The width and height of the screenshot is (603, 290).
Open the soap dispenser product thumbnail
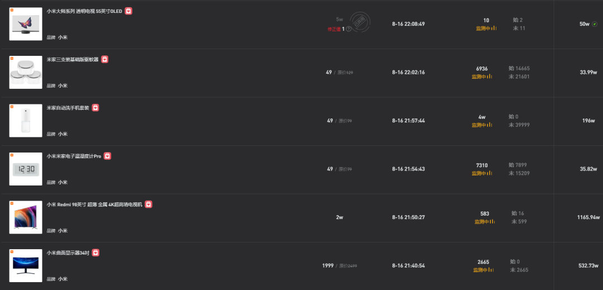[26, 120]
